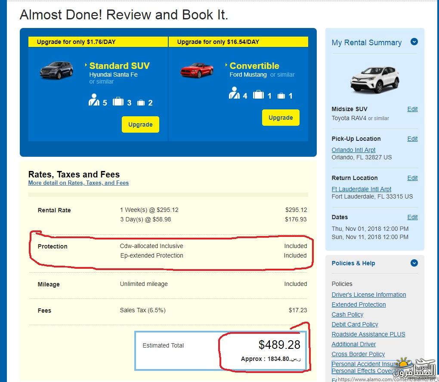This screenshot has width=439, height=382.
Task: Edit the Midsize SUV vehicle selection
Action: point(412,109)
